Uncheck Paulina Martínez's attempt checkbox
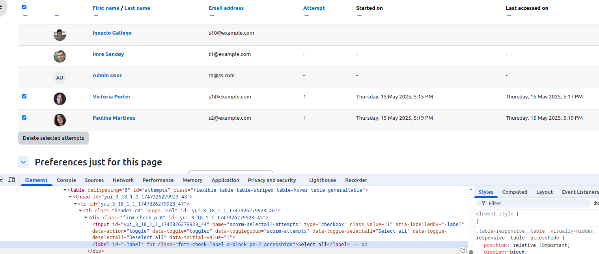The width and height of the screenshot is (599, 254). pyautogui.click(x=24, y=117)
